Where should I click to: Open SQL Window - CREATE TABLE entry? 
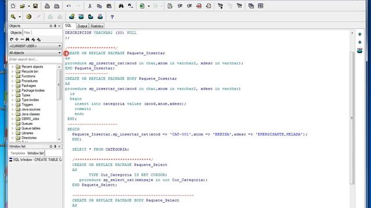pyautogui.click(x=35, y=159)
